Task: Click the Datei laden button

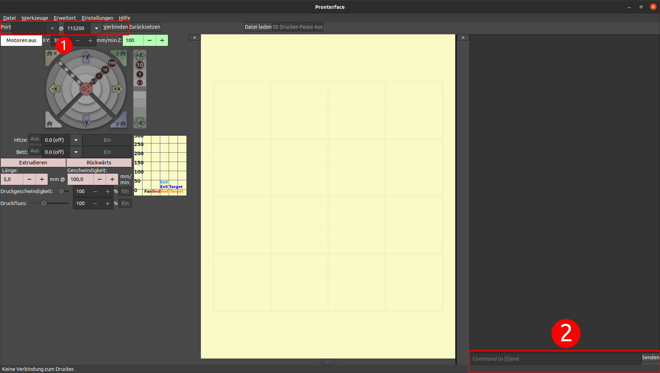Action: (258, 27)
